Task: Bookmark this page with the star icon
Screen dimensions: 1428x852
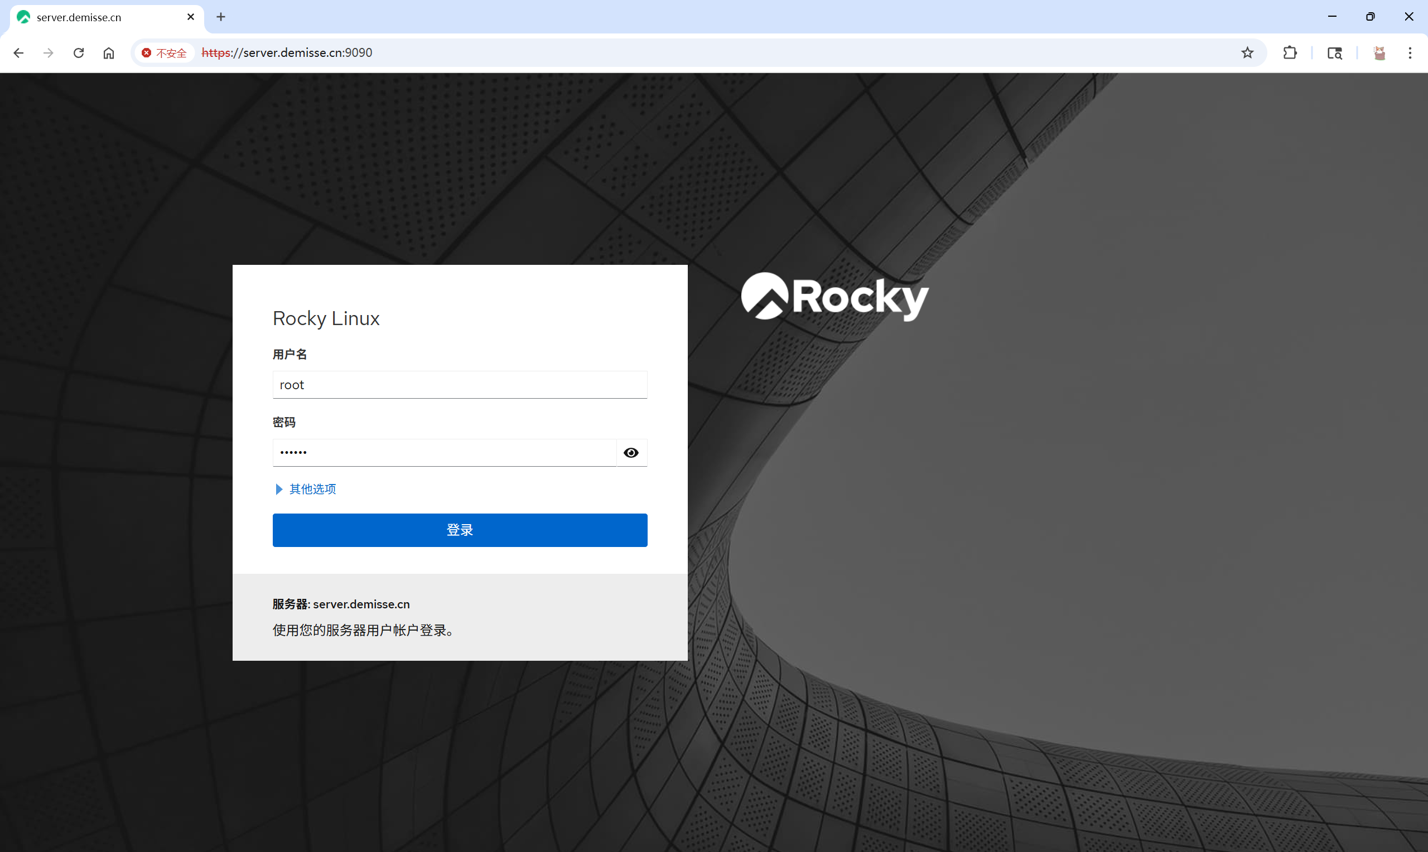Action: coord(1247,53)
